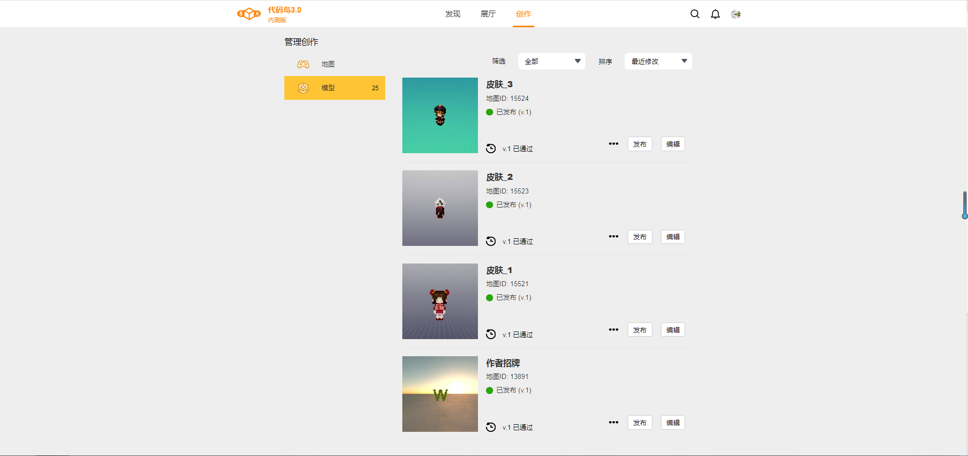Click the 代码岛3.0 title text
968x456 pixels.
click(x=284, y=10)
